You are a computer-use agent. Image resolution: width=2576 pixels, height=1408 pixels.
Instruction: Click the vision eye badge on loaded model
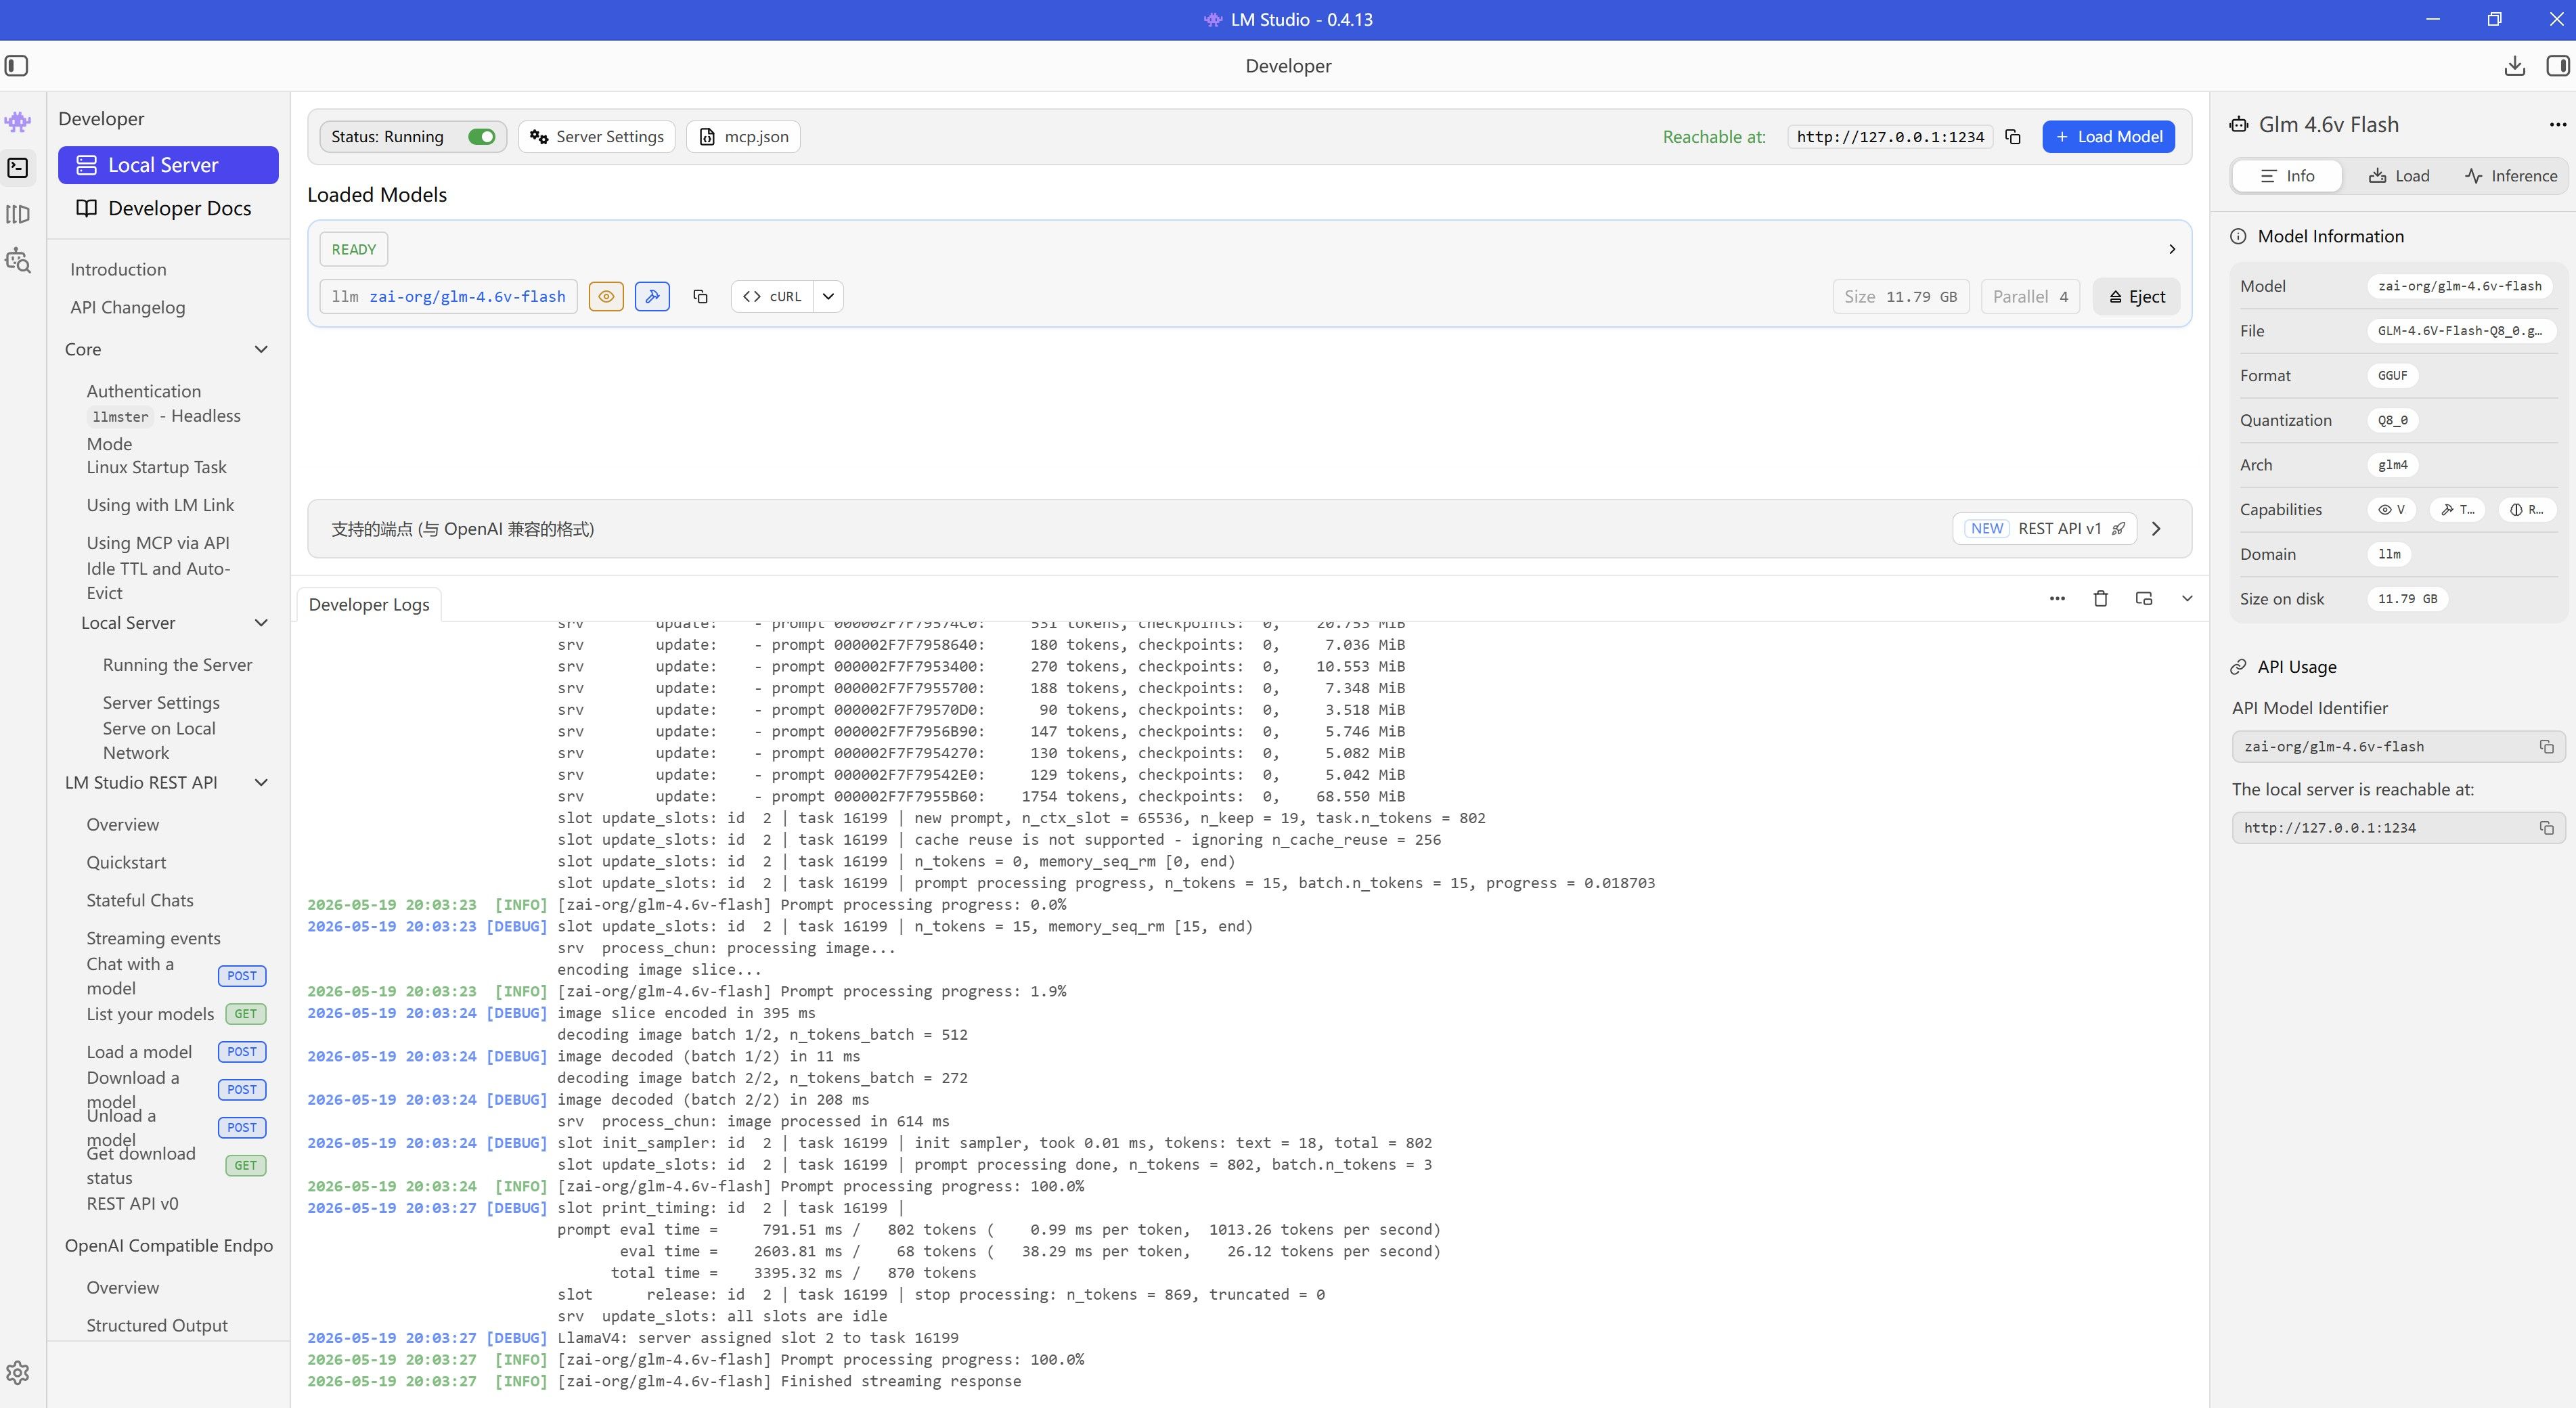tap(606, 296)
